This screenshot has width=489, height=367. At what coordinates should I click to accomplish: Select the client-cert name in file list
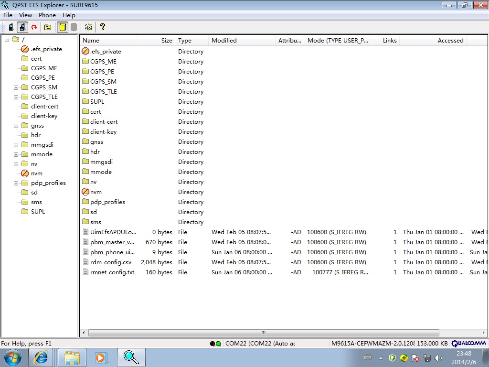pos(104,122)
